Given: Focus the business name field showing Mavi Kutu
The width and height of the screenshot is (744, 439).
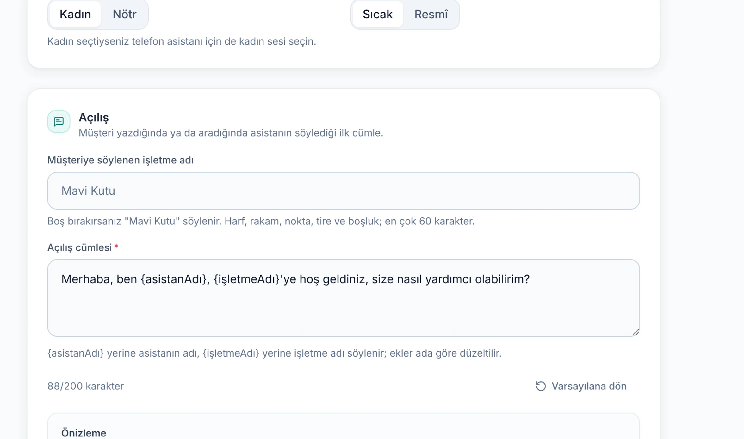Looking at the screenshot, I should [x=344, y=191].
